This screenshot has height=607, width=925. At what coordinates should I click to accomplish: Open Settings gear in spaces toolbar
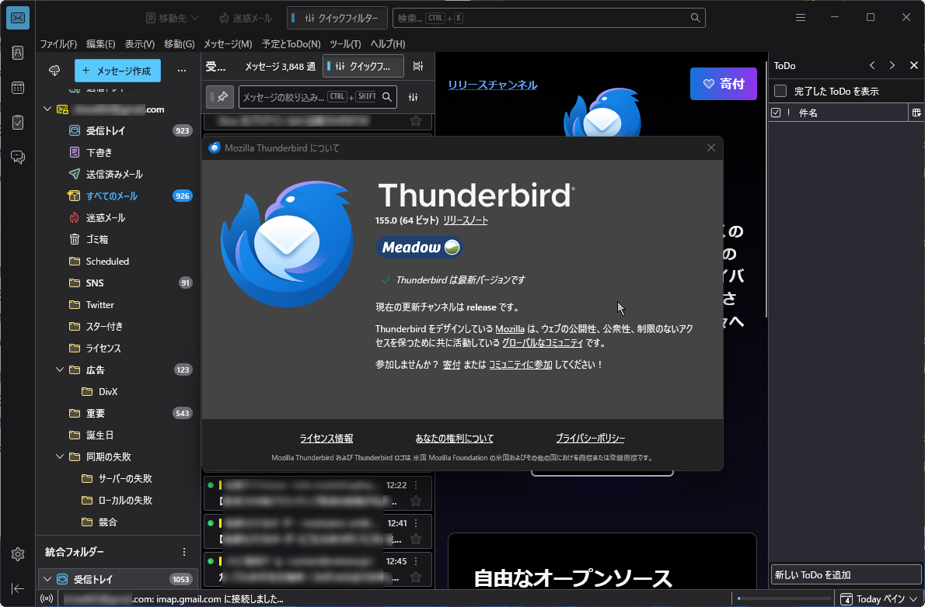click(18, 554)
